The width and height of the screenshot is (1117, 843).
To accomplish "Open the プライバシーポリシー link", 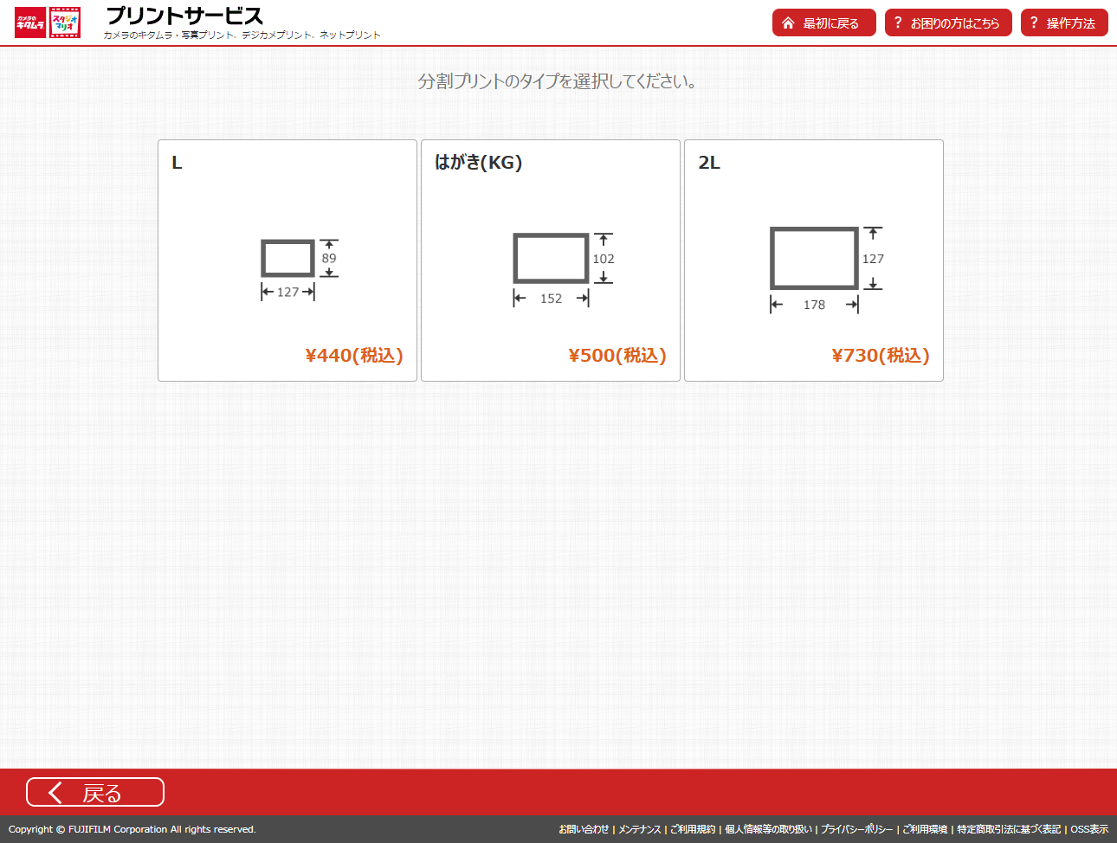I will coord(856,829).
